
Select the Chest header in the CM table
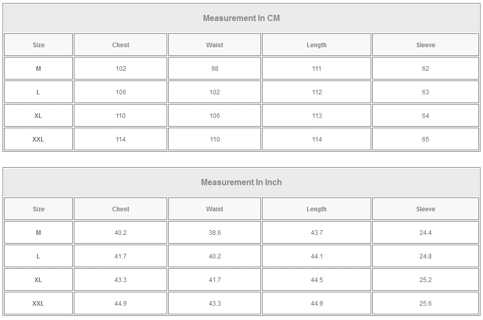[120, 45]
